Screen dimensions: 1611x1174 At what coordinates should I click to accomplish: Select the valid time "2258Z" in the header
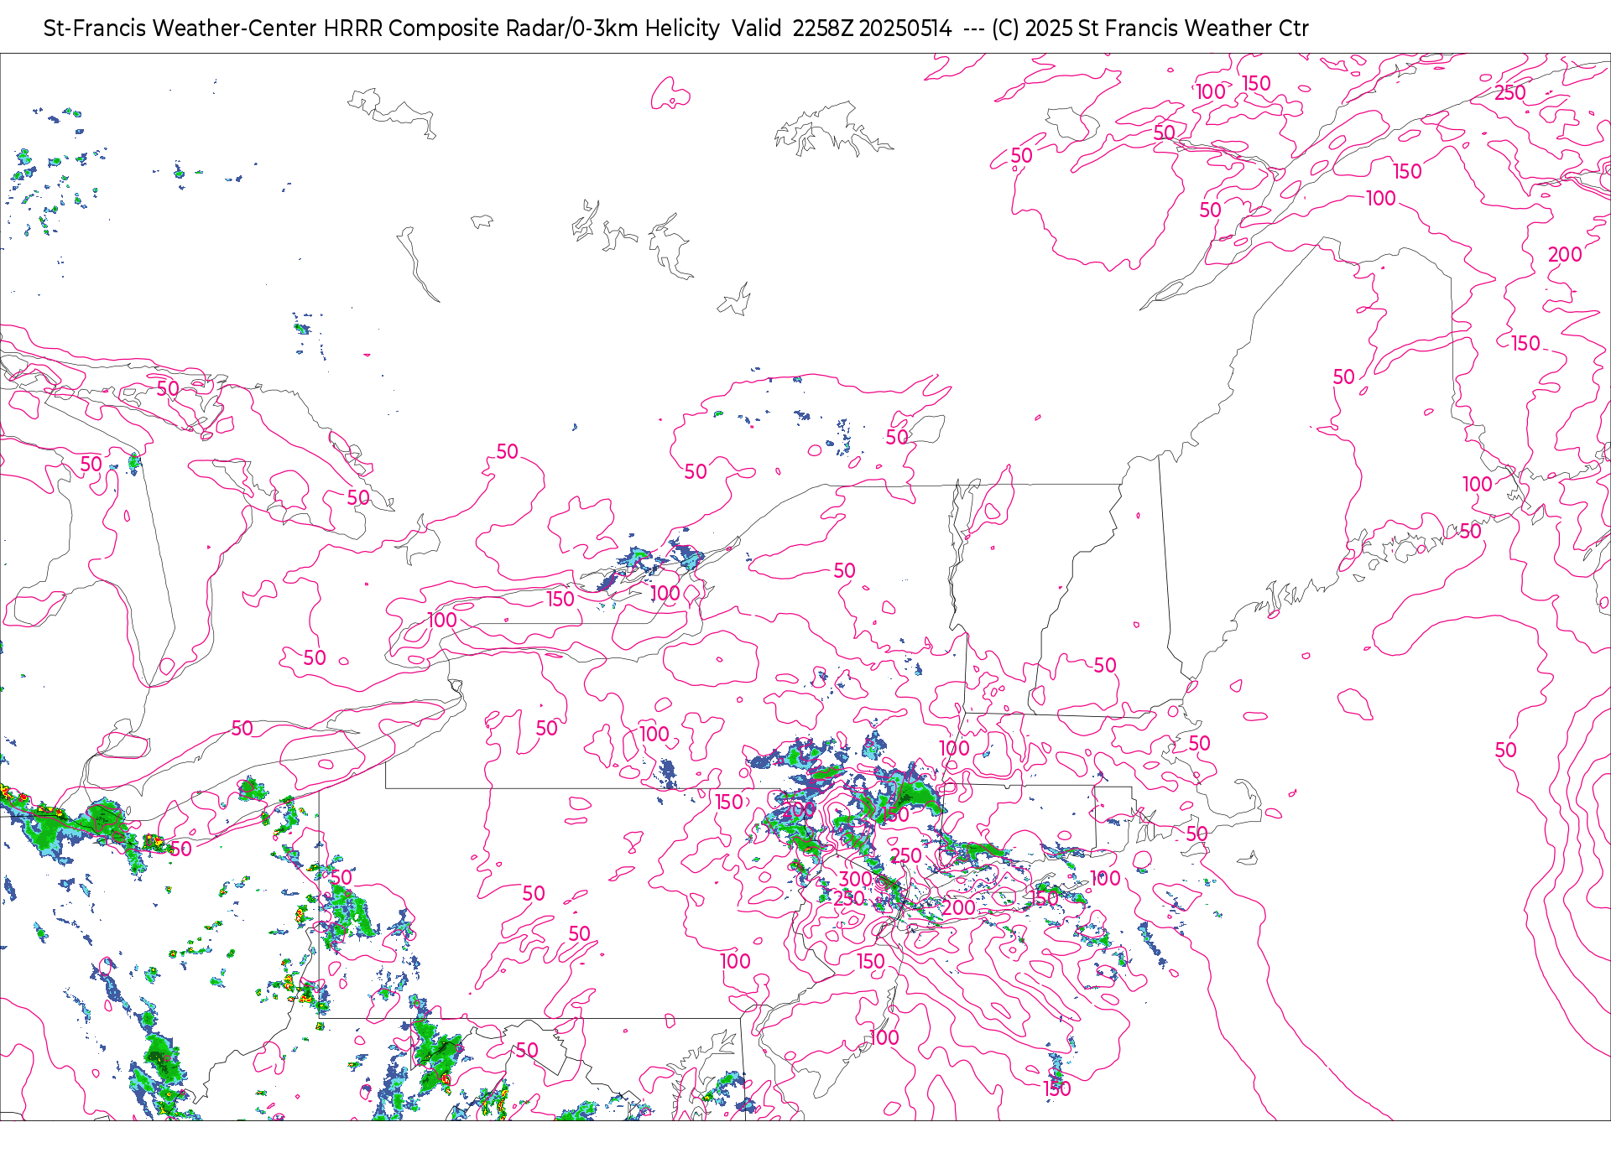pyautogui.click(x=822, y=29)
